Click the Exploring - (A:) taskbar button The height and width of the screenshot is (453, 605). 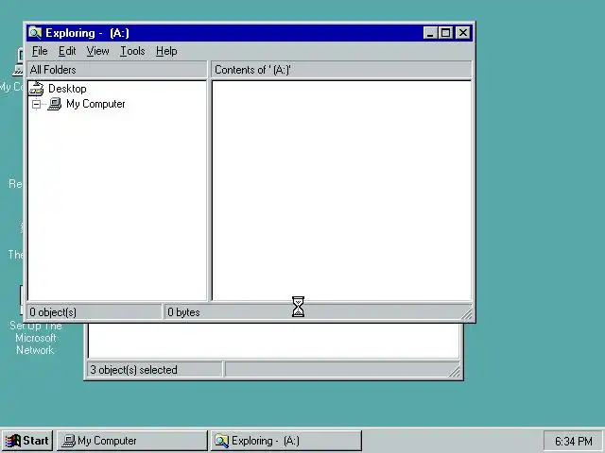click(286, 441)
